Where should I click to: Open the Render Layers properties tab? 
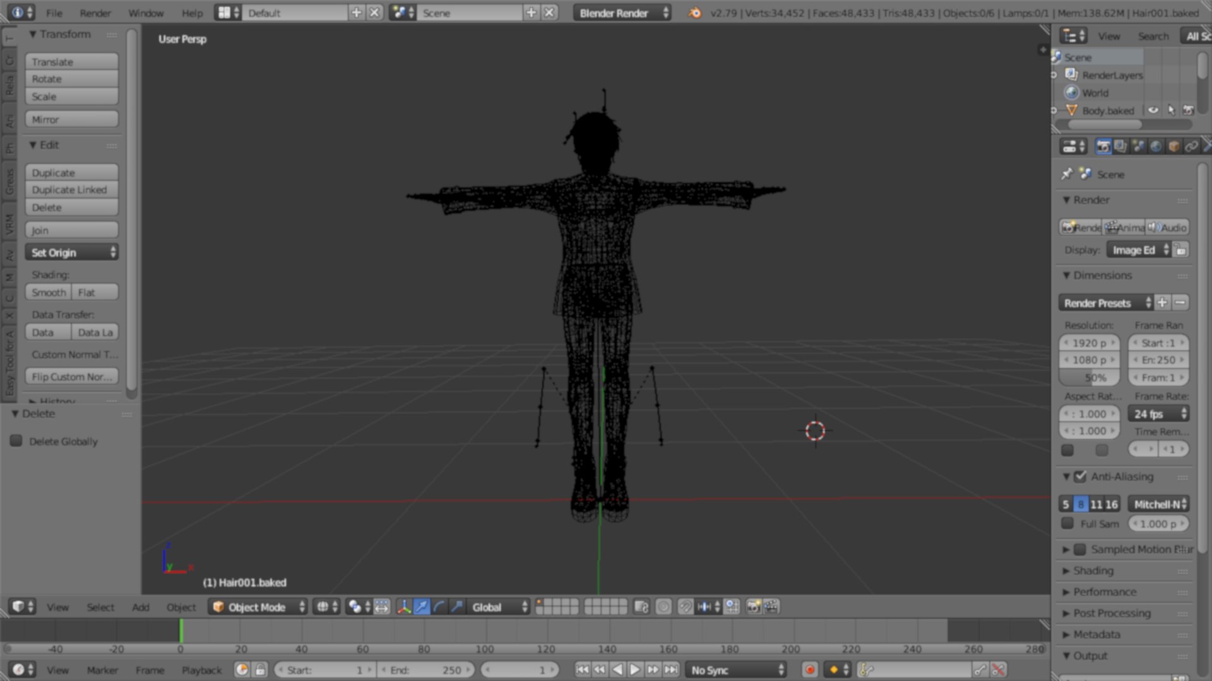pyautogui.click(x=1120, y=146)
